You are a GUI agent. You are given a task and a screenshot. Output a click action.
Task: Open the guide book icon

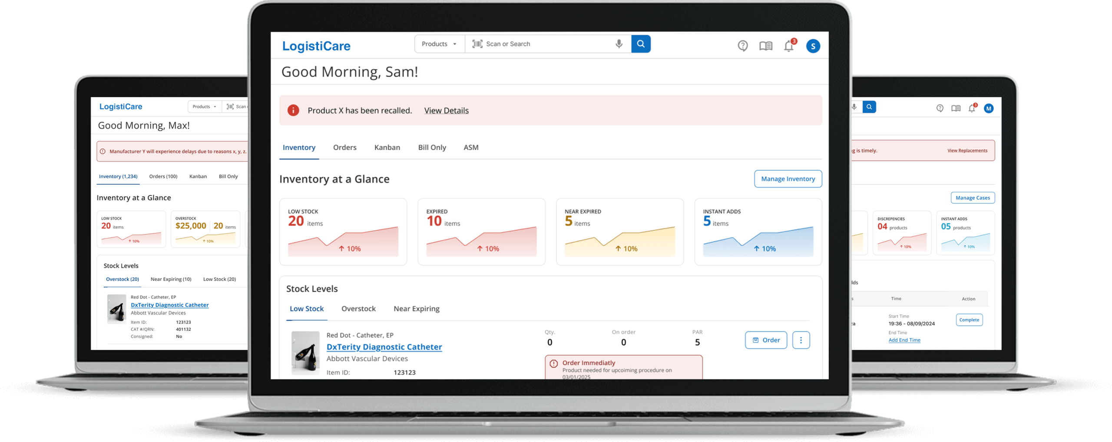pos(765,46)
